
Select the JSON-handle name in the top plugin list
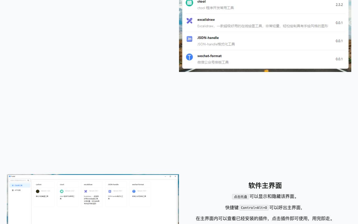tap(208, 38)
